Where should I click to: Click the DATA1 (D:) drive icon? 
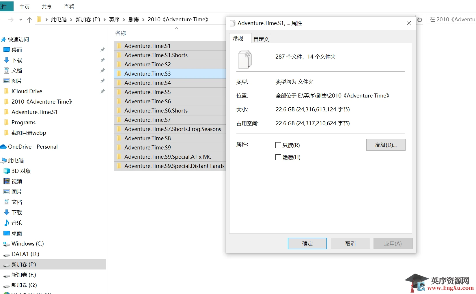(x=6, y=254)
